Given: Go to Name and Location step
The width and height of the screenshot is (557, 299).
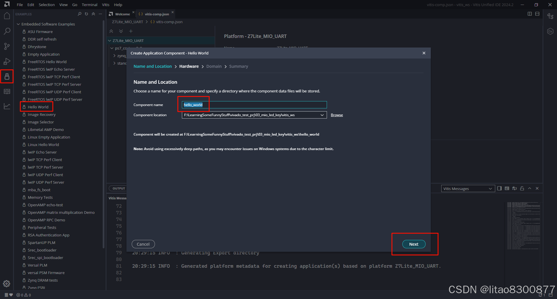Looking at the screenshot, I should pos(153,66).
